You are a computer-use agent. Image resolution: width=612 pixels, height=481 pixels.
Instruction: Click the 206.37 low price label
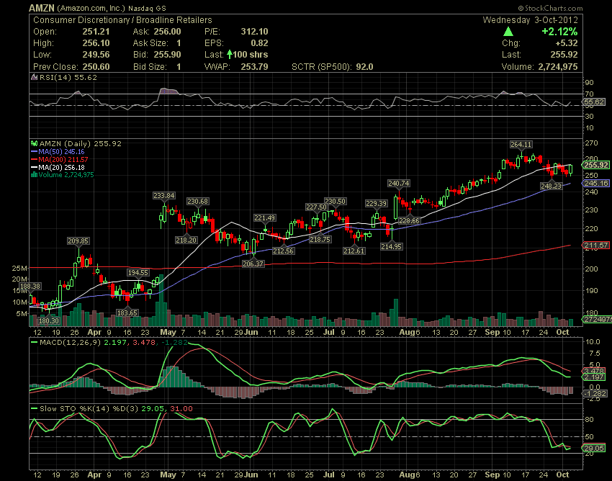pyautogui.click(x=253, y=264)
